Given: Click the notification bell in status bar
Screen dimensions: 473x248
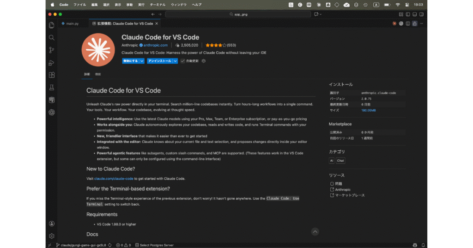Looking at the screenshot, I should tap(422, 245).
